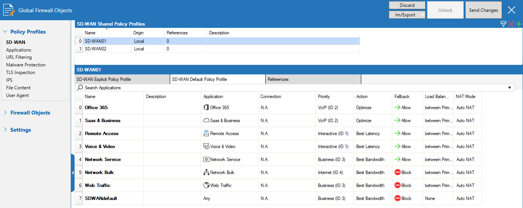This screenshot has height=208, width=523.
Task: Select the SD-WAN01 profile row
Action: point(217,41)
